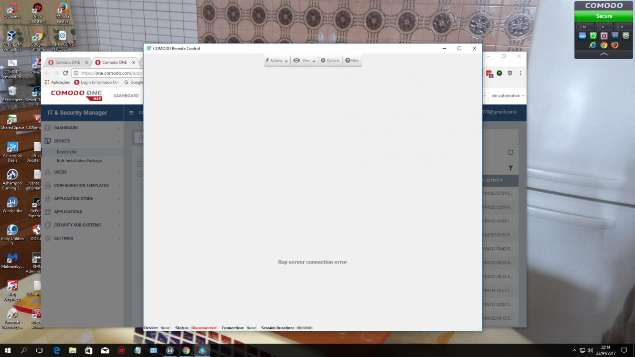Go forward in the Chrome browser

56,73
